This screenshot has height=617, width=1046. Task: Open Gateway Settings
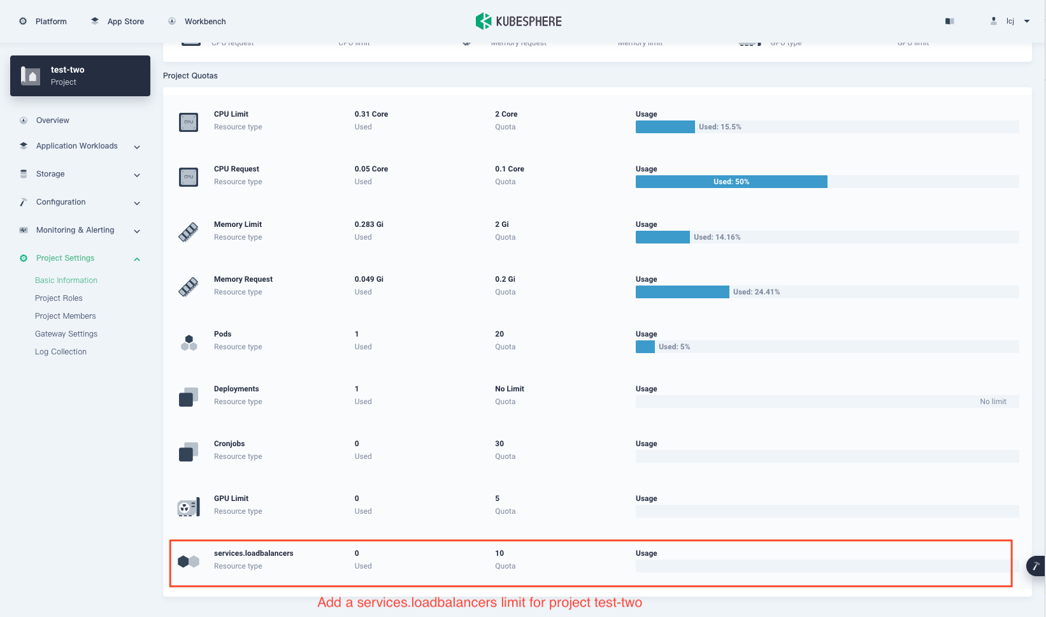pos(66,333)
